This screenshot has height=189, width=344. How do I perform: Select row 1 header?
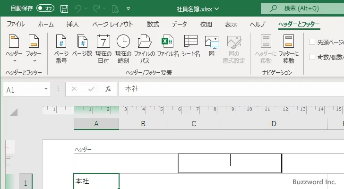tap(26, 181)
